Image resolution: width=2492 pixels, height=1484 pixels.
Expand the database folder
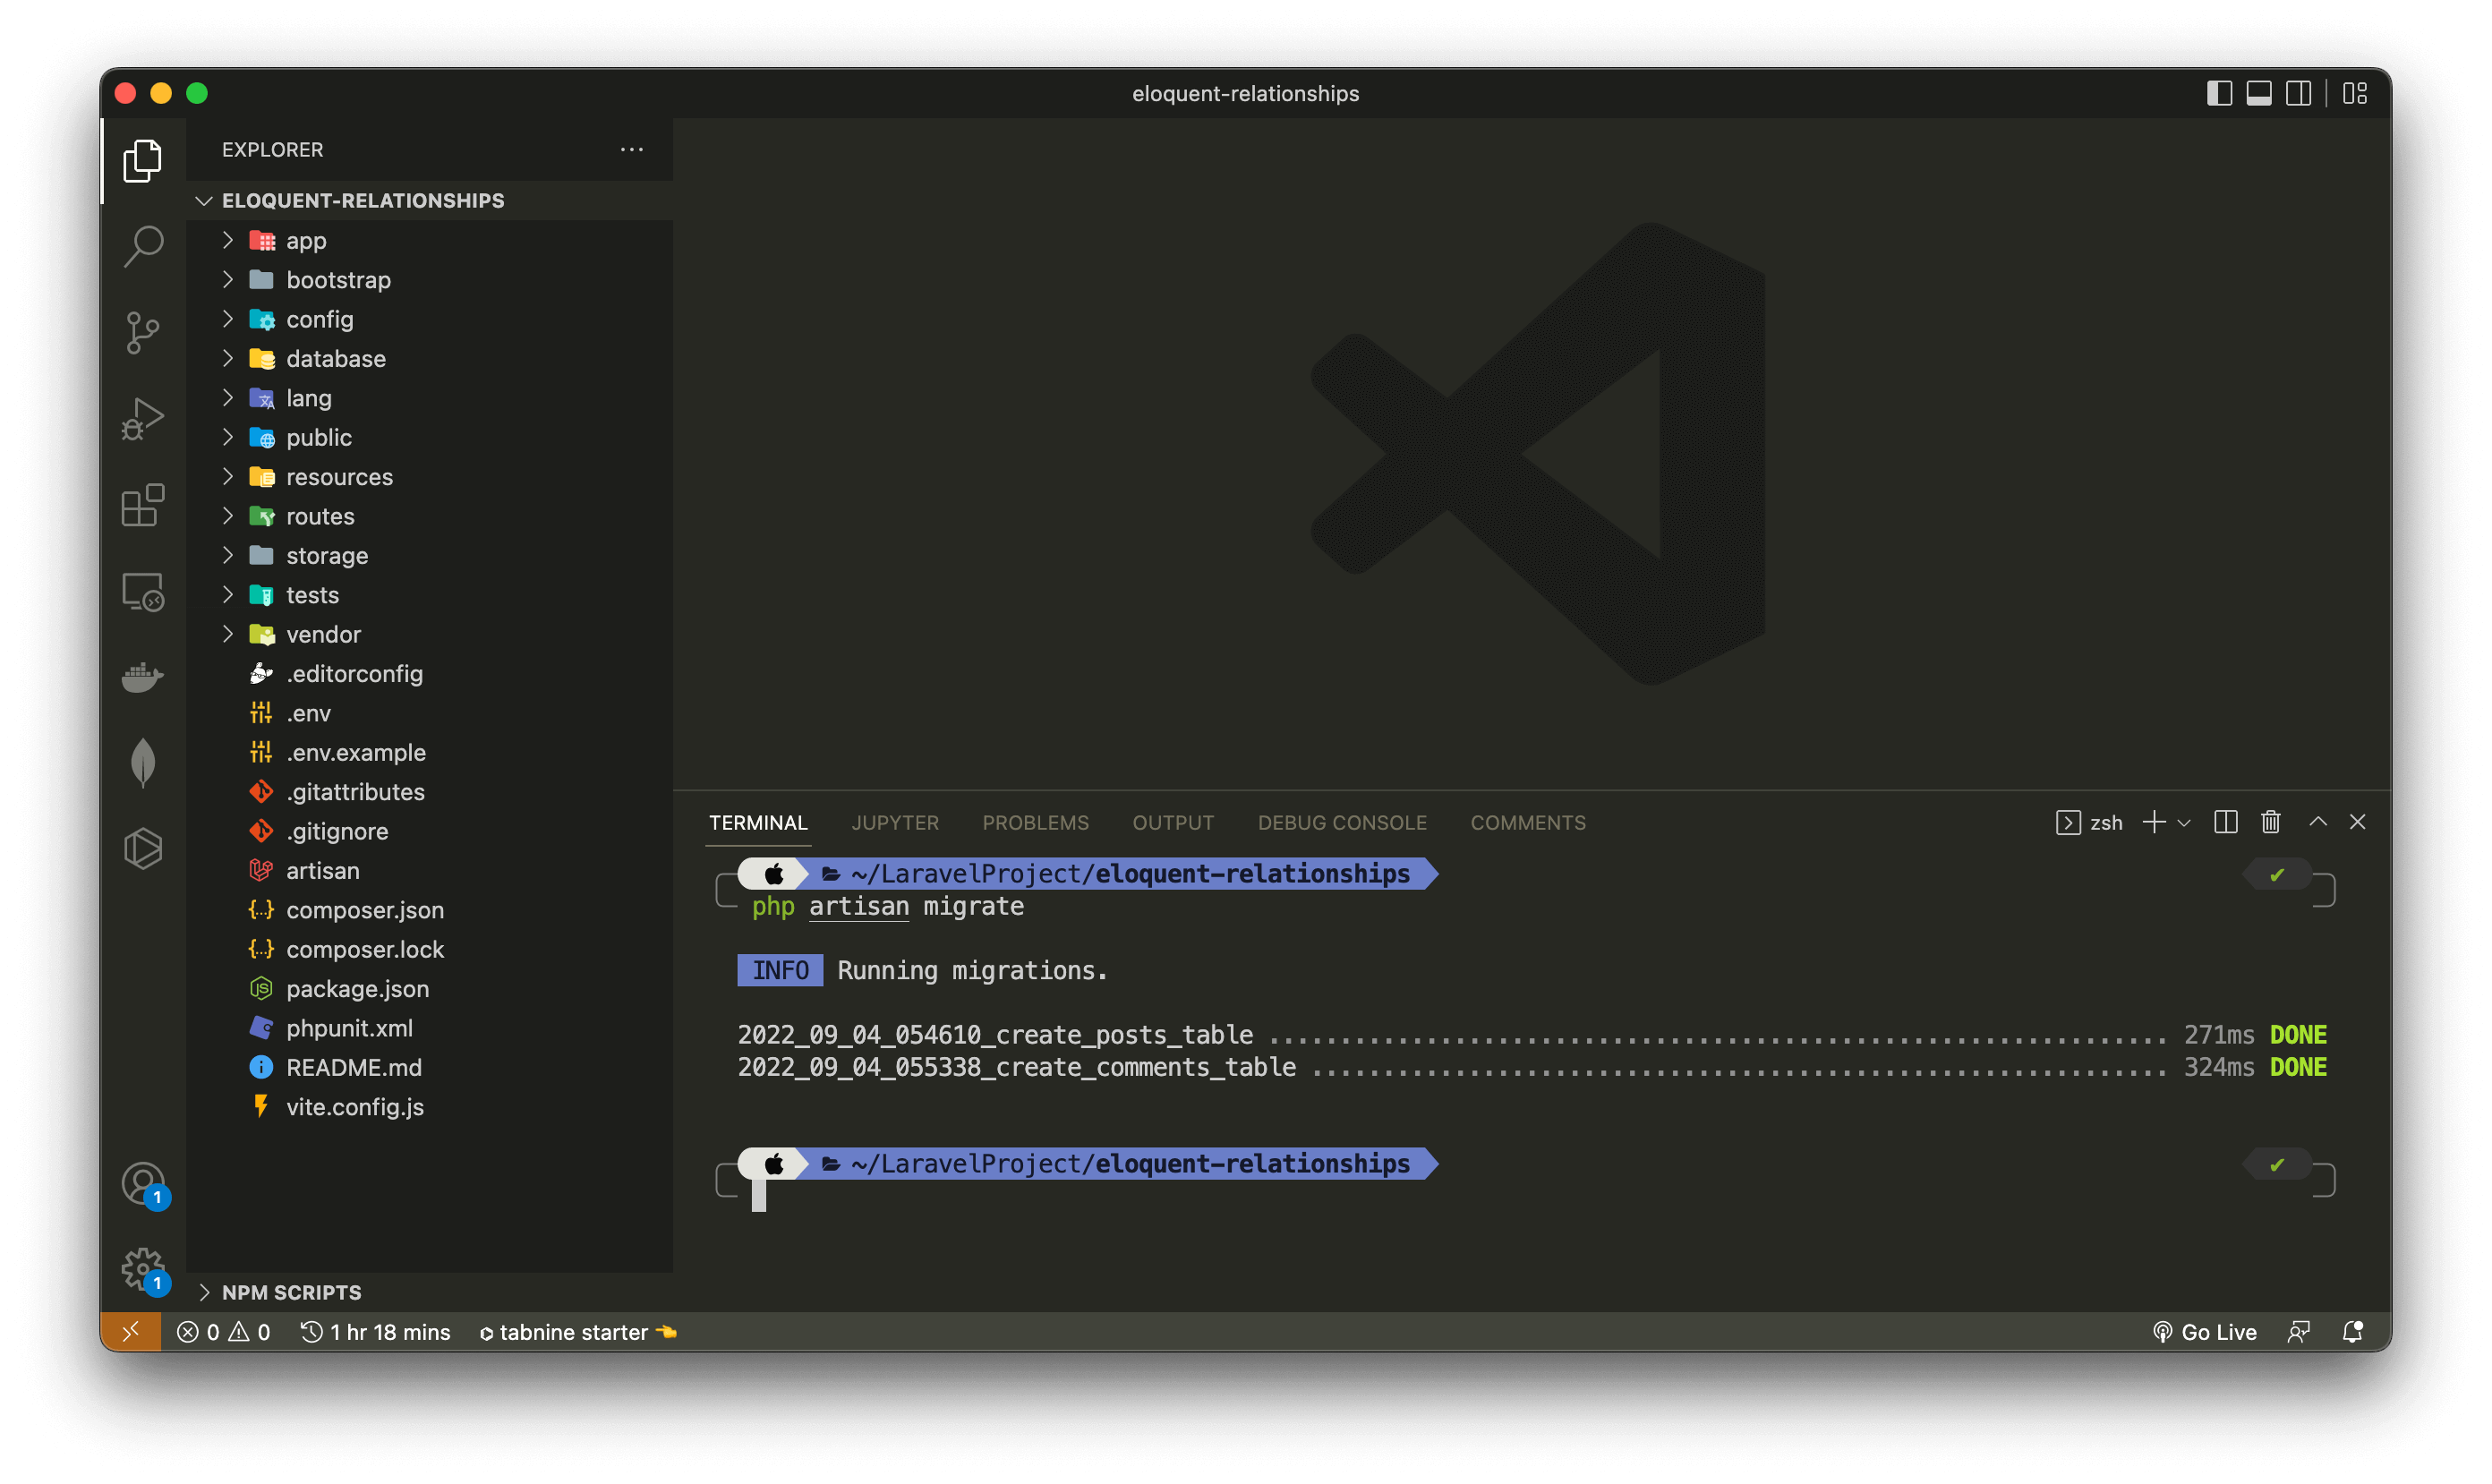pyautogui.click(x=335, y=358)
